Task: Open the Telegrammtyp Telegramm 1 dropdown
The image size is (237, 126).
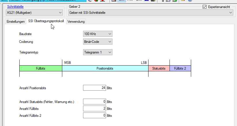Action: pos(97,52)
